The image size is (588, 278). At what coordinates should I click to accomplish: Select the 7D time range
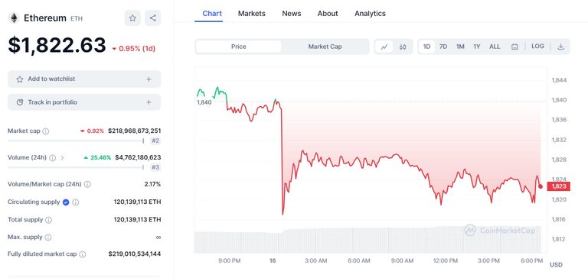[x=443, y=47]
